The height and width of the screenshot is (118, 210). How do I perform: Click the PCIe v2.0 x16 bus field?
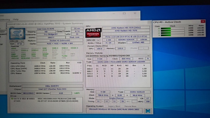[126, 36]
